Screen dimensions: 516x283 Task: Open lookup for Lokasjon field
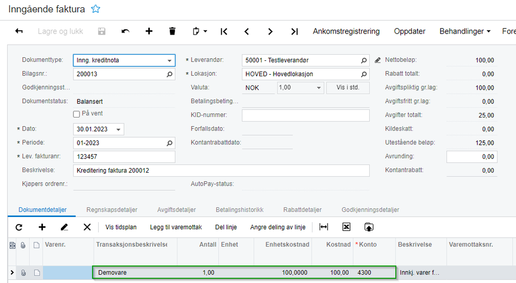click(x=364, y=74)
